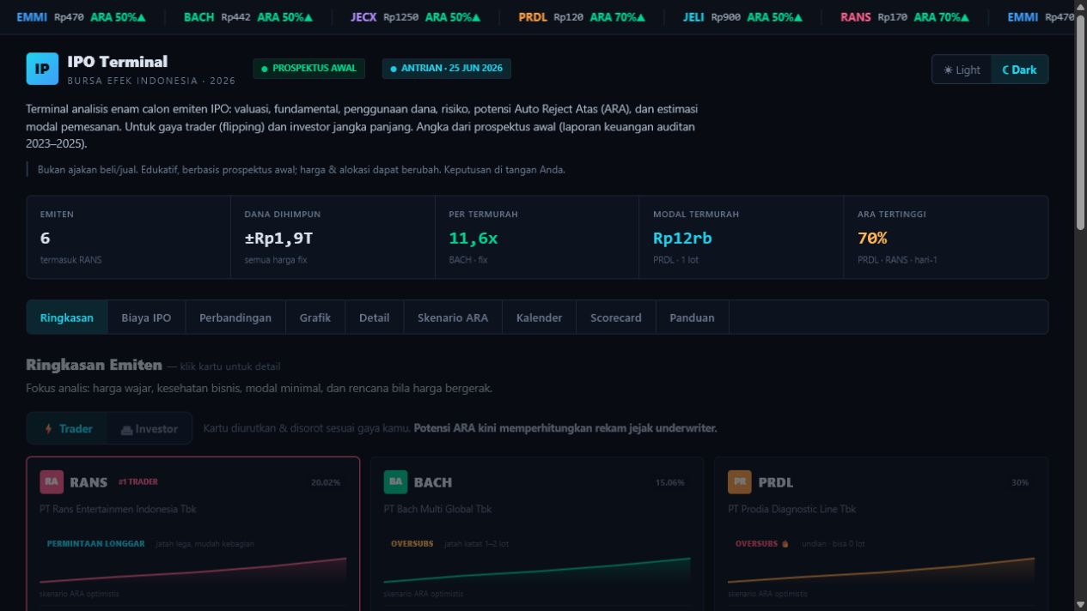Click the scrollbar down arrow
The width and height of the screenshot is (1087, 611).
pyautogui.click(x=1080, y=604)
